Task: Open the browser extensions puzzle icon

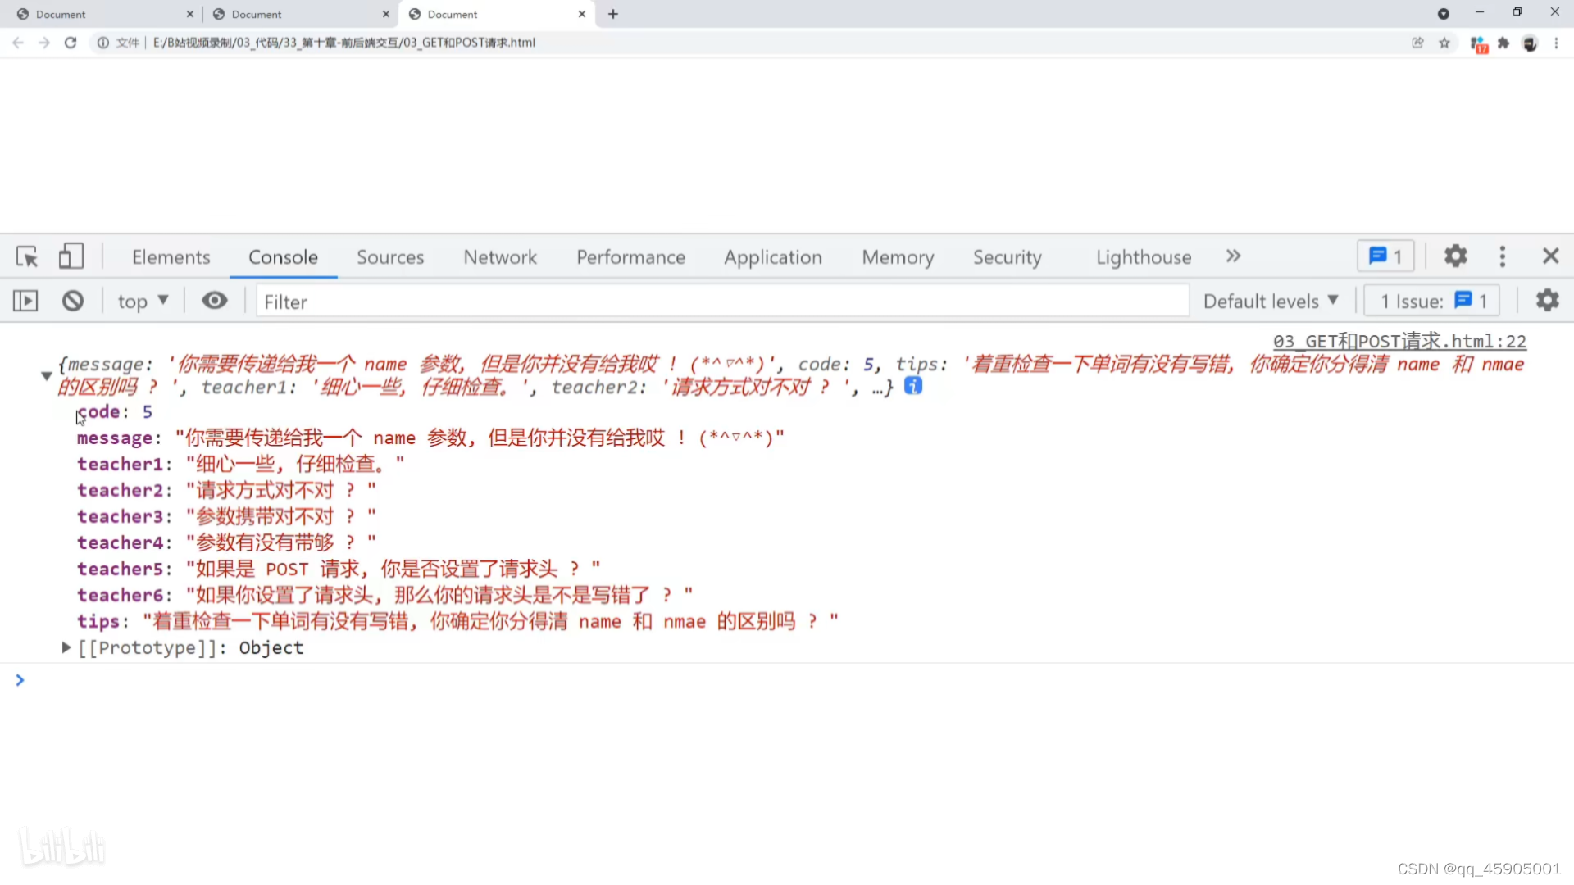Action: 1504,43
